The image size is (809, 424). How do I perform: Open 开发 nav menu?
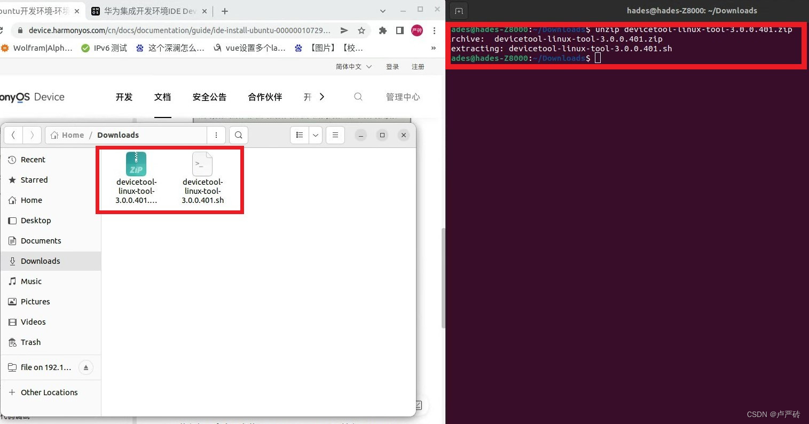pyautogui.click(x=124, y=97)
